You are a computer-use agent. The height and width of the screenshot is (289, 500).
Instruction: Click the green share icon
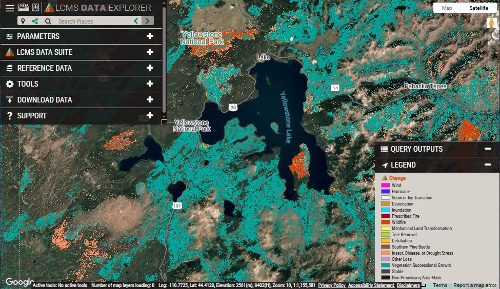[35, 21]
